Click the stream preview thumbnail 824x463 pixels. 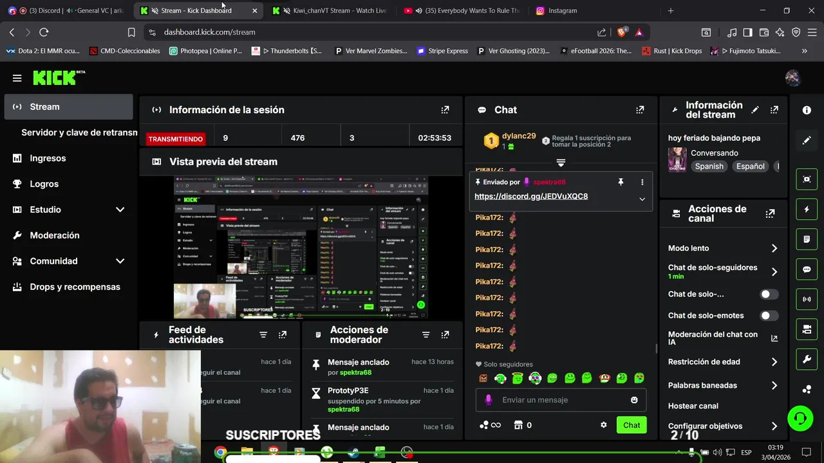click(x=301, y=247)
